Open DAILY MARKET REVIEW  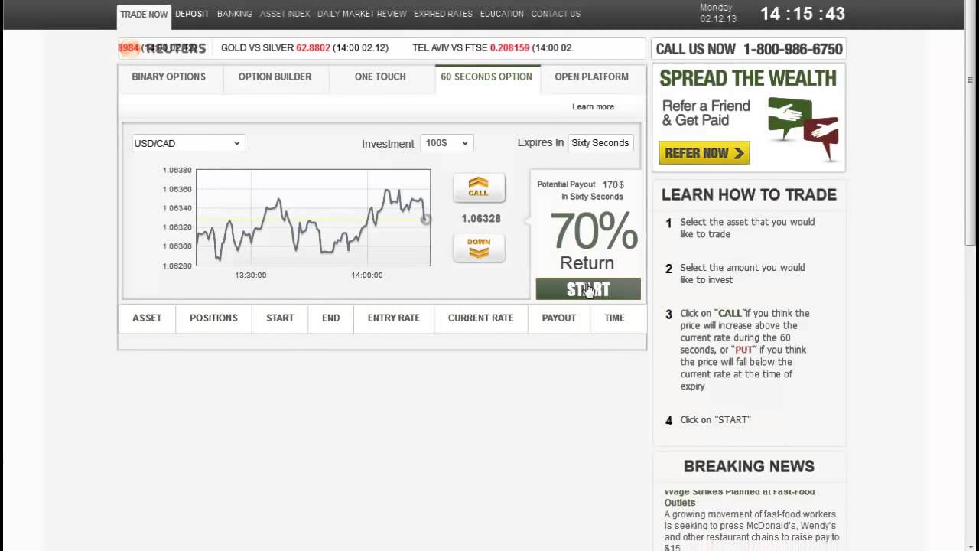[x=362, y=14]
